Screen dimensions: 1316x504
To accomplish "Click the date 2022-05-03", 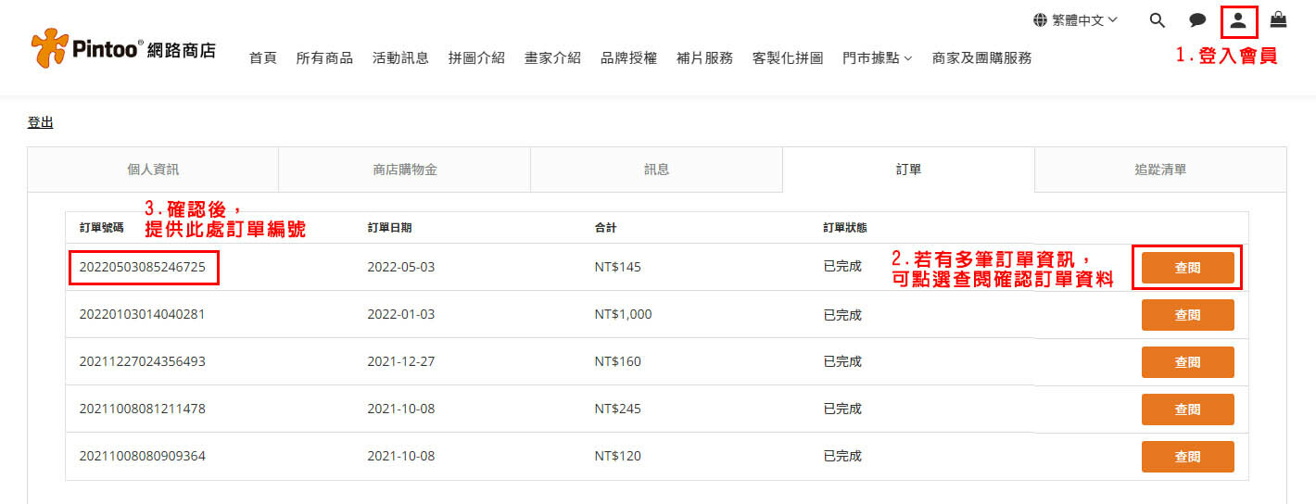I will click(x=401, y=267).
